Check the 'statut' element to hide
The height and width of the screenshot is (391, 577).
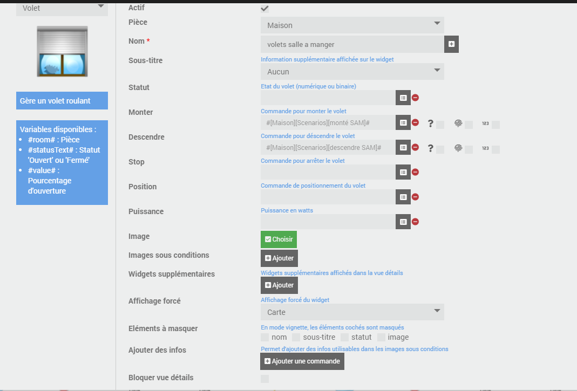pos(344,337)
